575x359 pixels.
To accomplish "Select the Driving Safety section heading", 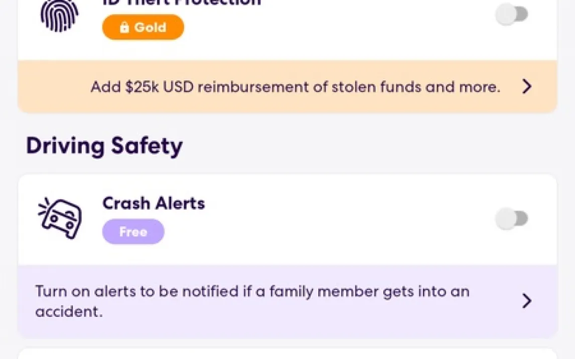I will pyautogui.click(x=104, y=146).
